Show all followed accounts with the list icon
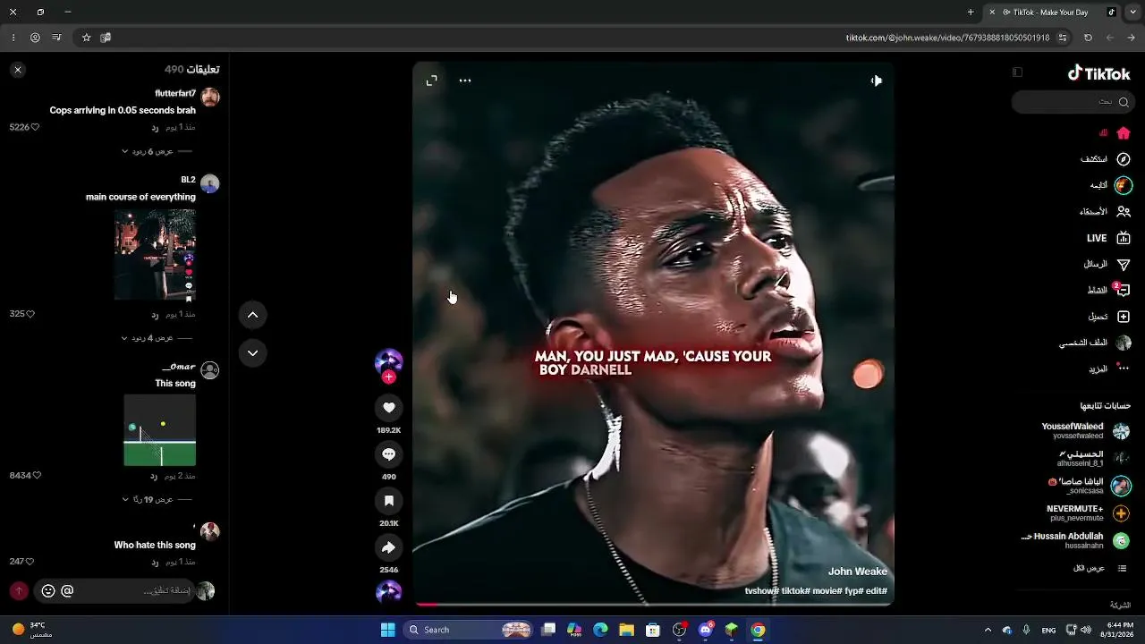The image size is (1145, 644). [x=1122, y=568]
